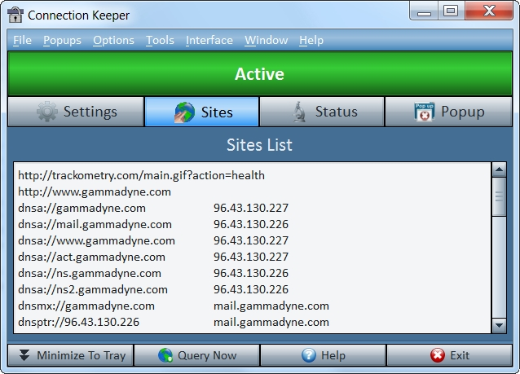Click the gear icon on Settings tab

[47, 112]
